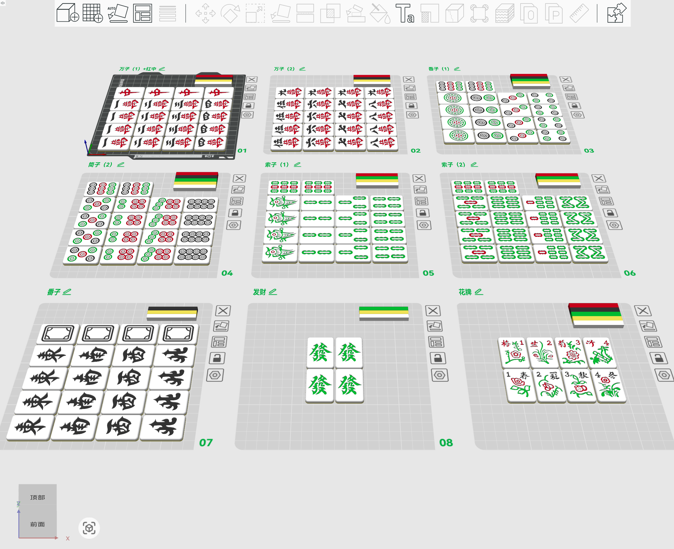Toggle the lock on the 花牌 plate
This screenshot has width=674, height=549.
click(x=659, y=358)
